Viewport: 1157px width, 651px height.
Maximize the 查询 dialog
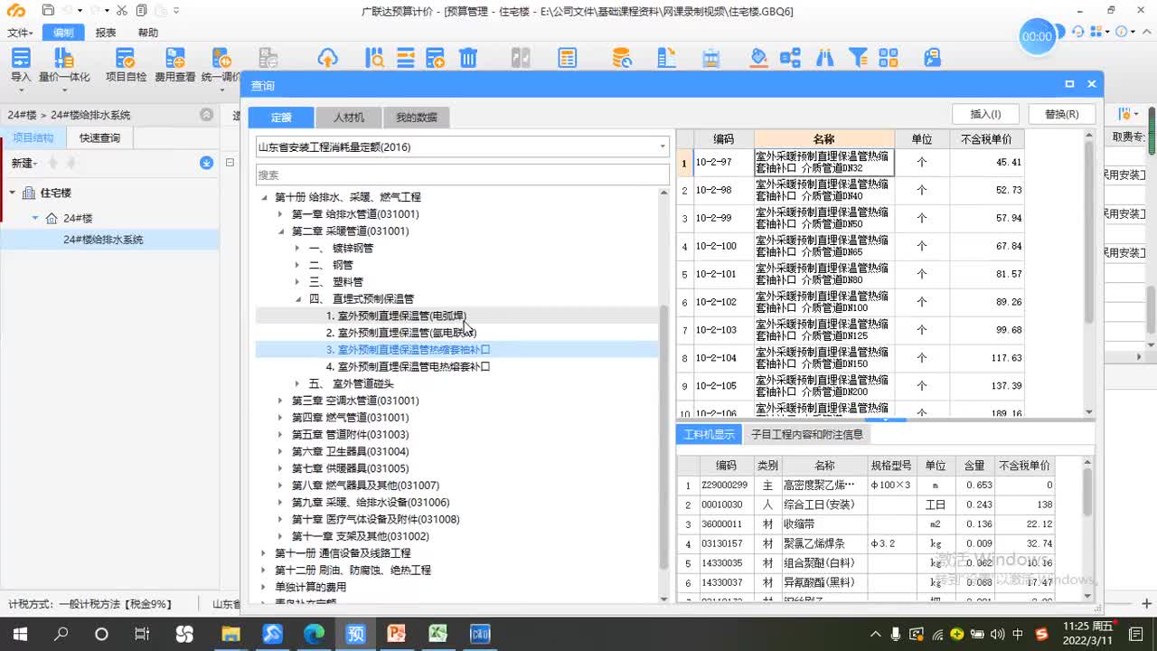[x=1069, y=84]
